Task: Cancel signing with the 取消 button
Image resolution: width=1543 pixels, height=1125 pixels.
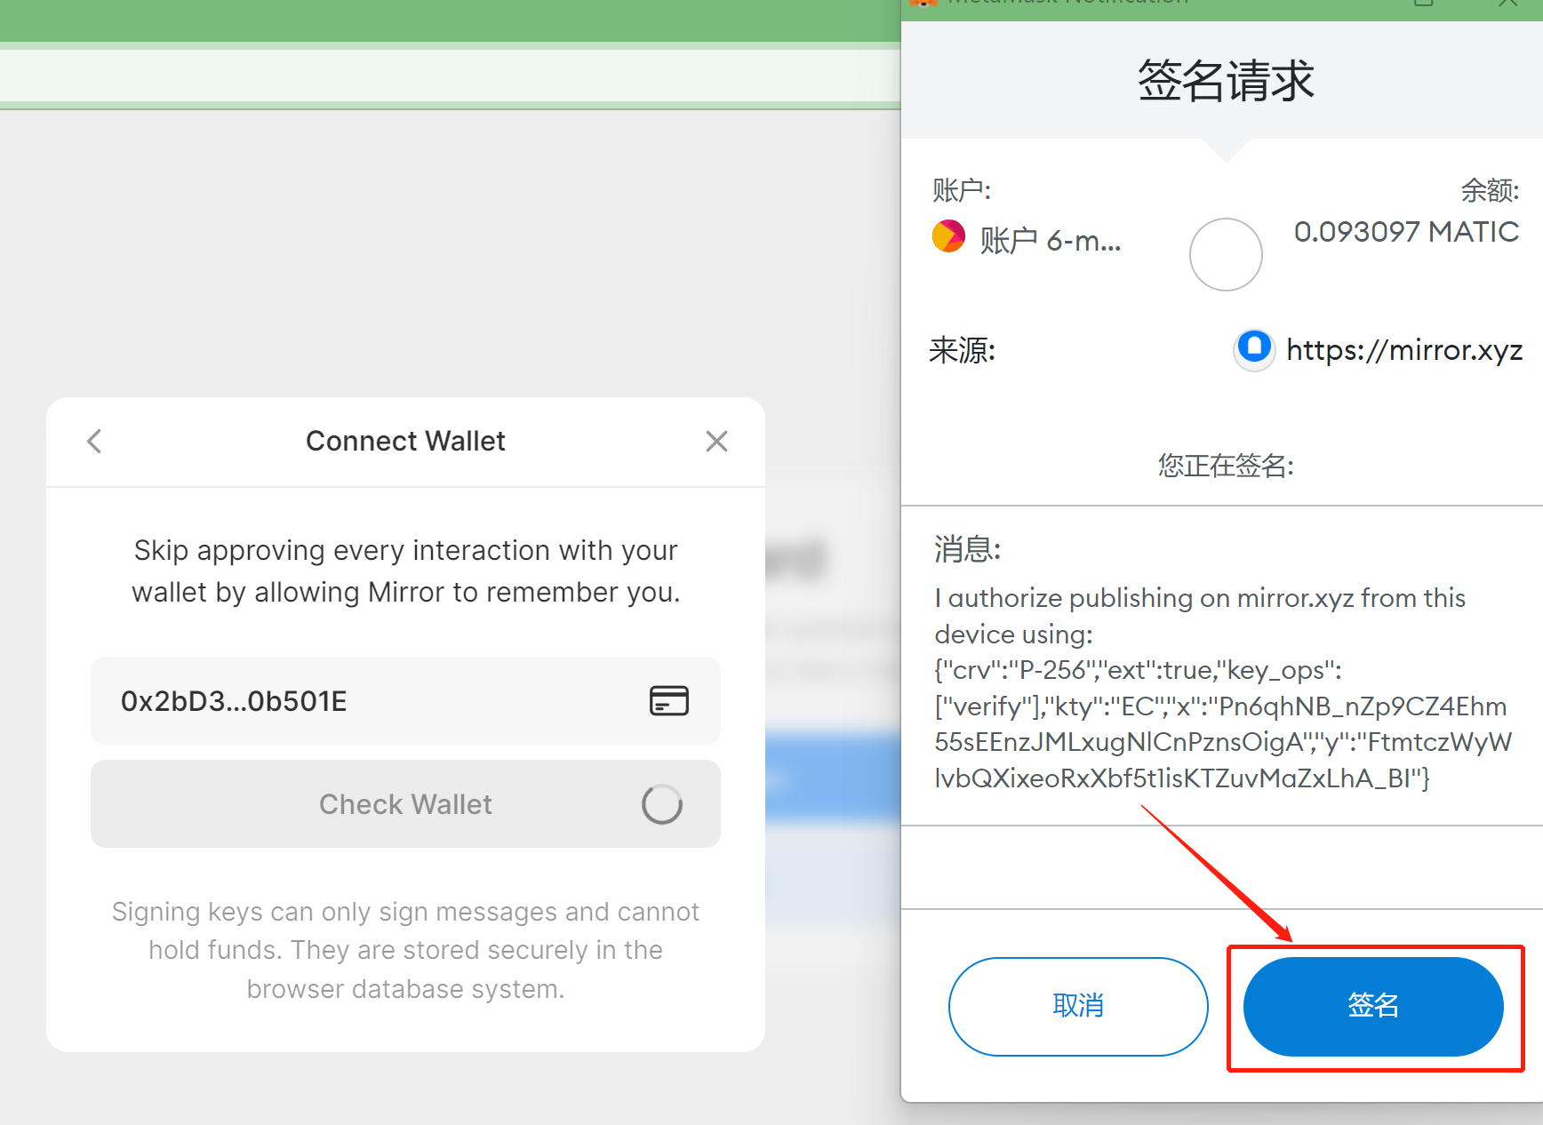Action: click(x=1078, y=1006)
